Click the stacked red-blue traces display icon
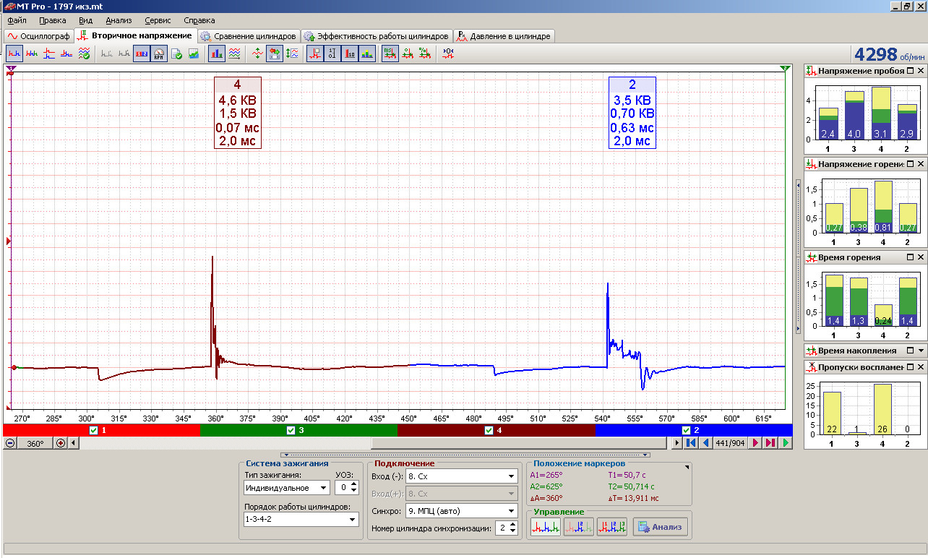Image resolution: width=928 pixels, height=558 pixels. [48, 53]
